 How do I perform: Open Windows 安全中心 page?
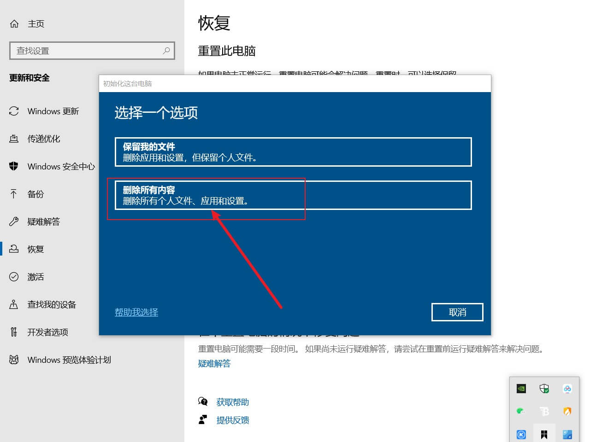[x=61, y=166]
